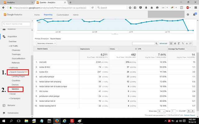
Task: Sort table by Clicks column header
Action: [112, 49]
